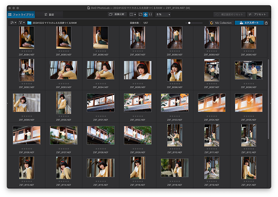Click 補正設定のリセット button
This screenshot has width=278, height=197.
[229, 15]
